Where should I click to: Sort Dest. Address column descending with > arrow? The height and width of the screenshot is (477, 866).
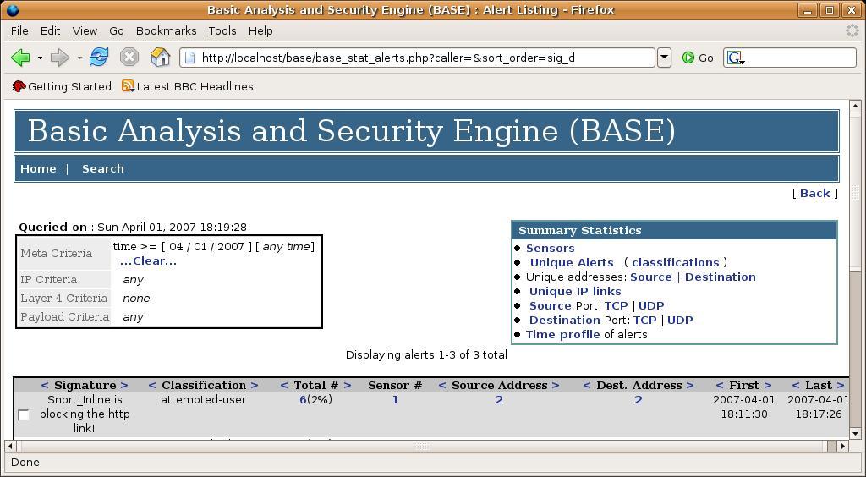click(x=690, y=386)
